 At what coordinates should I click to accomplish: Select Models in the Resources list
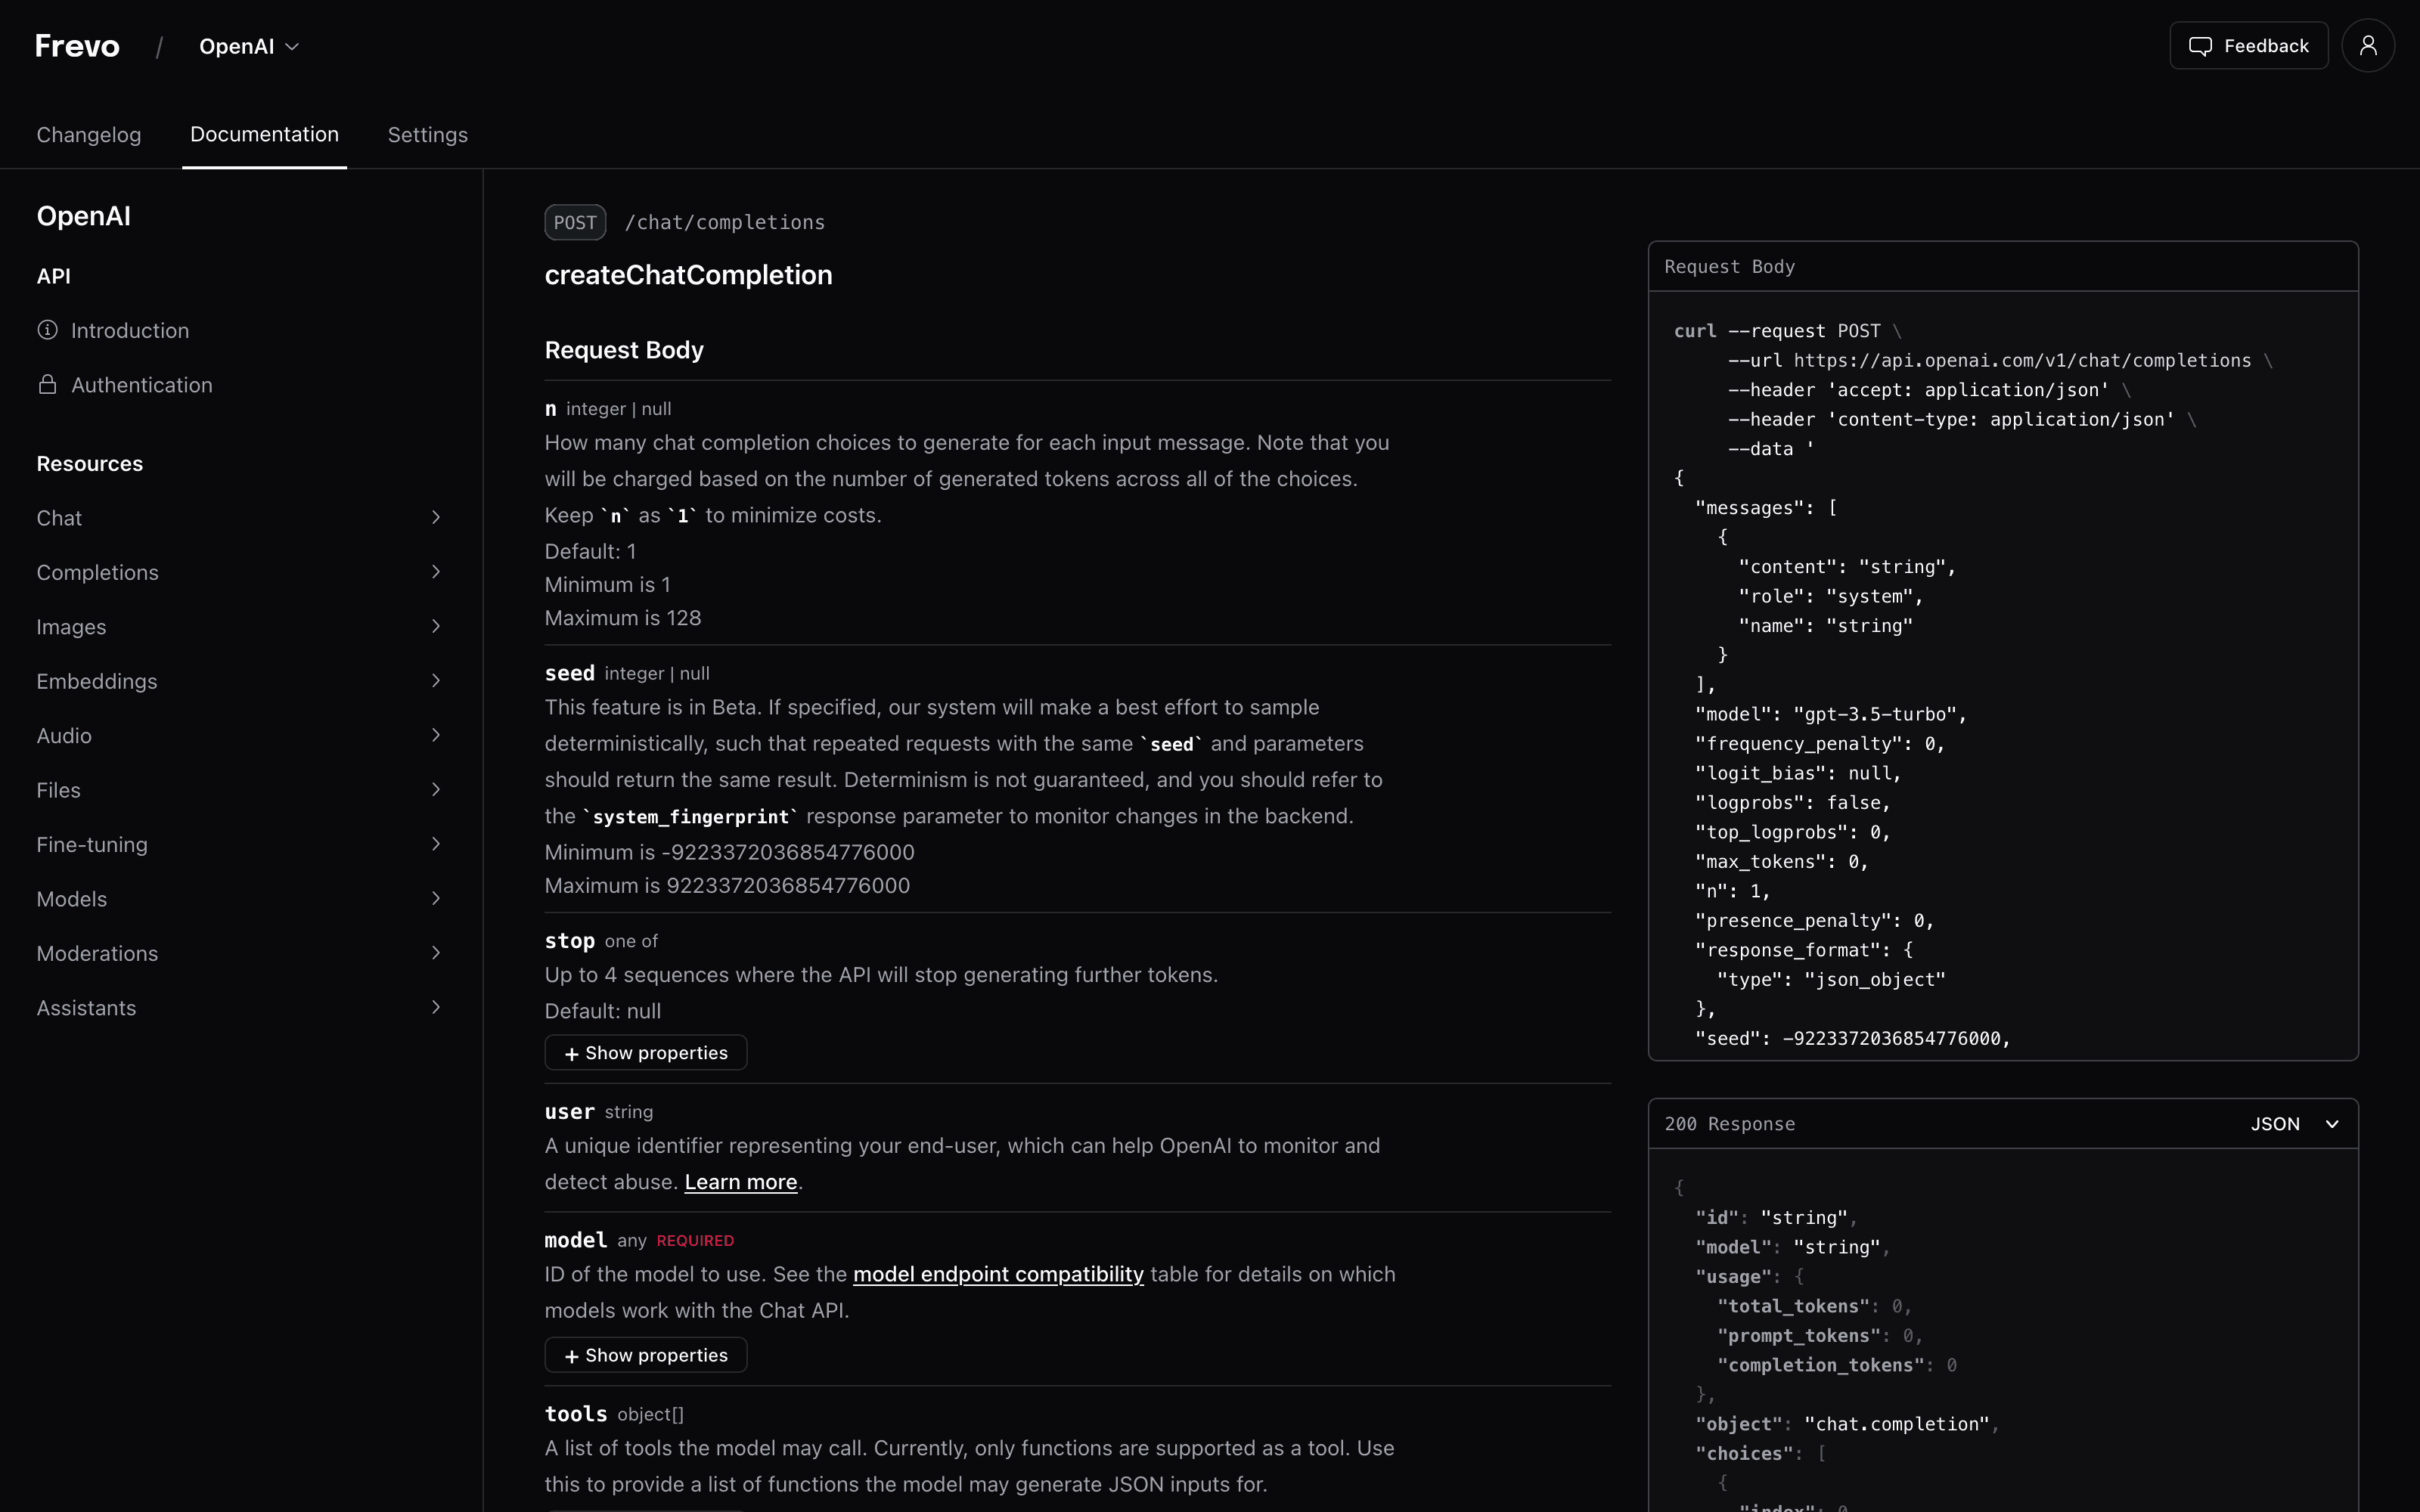72,899
